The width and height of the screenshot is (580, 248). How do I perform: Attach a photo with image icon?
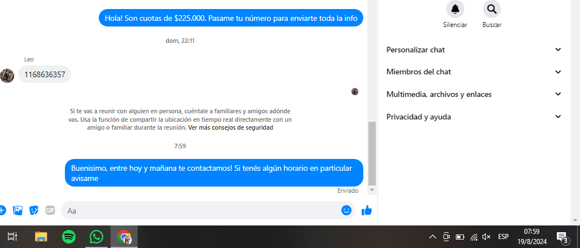click(x=17, y=210)
